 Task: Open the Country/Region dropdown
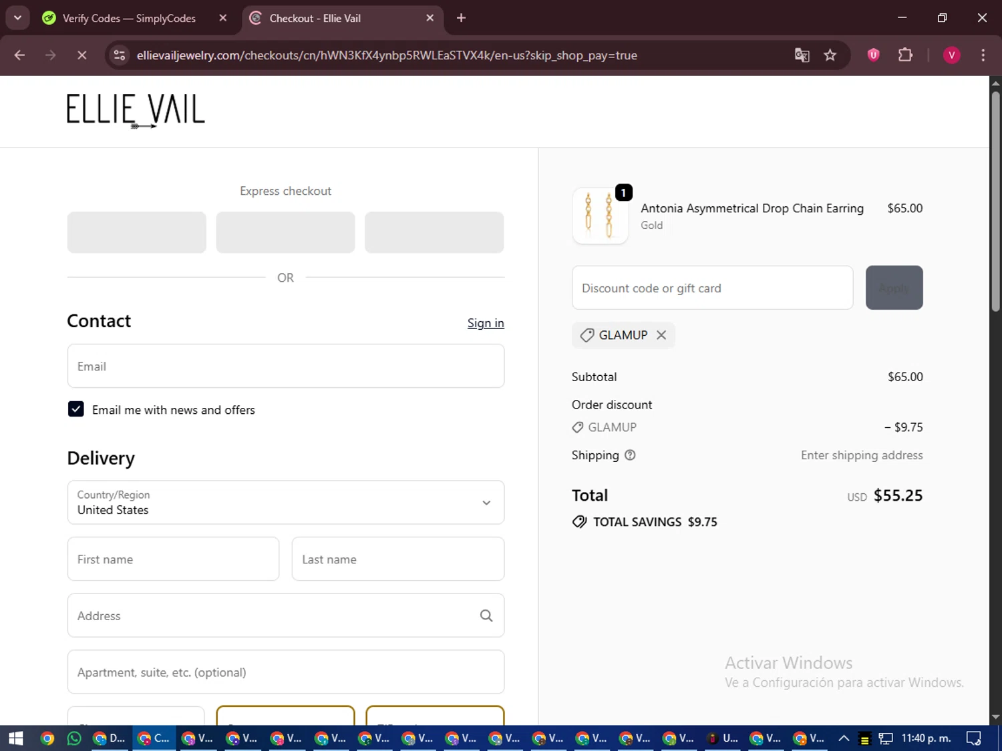[286, 502]
